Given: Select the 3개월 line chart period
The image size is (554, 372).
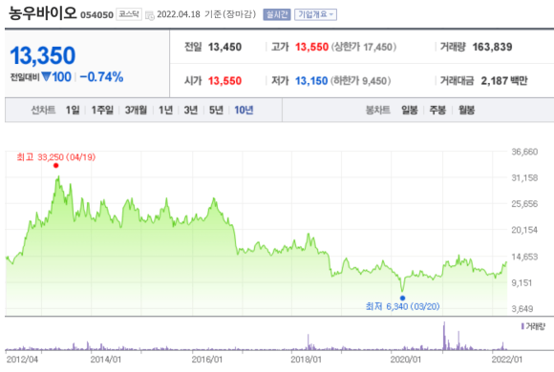Looking at the screenshot, I should click(136, 110).
